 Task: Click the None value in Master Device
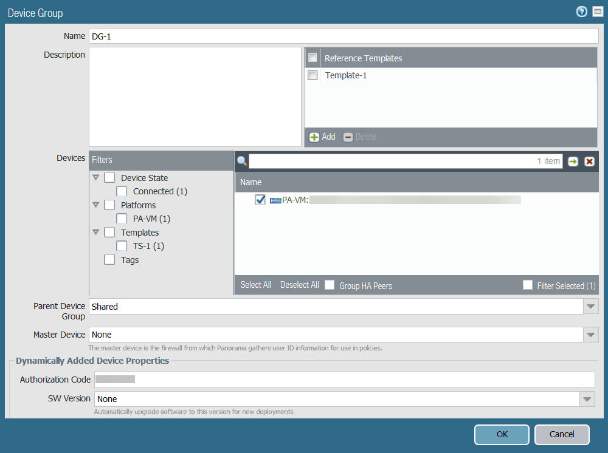[102, 335]
